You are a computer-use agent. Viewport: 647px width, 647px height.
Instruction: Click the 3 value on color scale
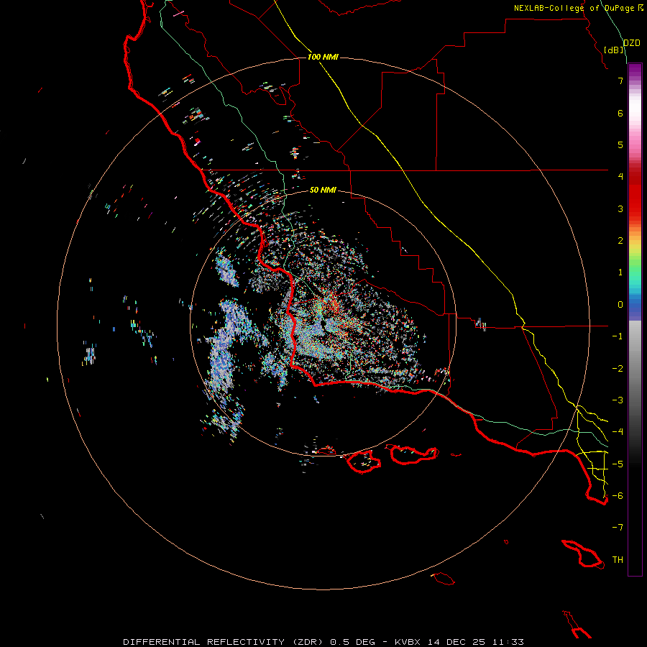point(620,208)
